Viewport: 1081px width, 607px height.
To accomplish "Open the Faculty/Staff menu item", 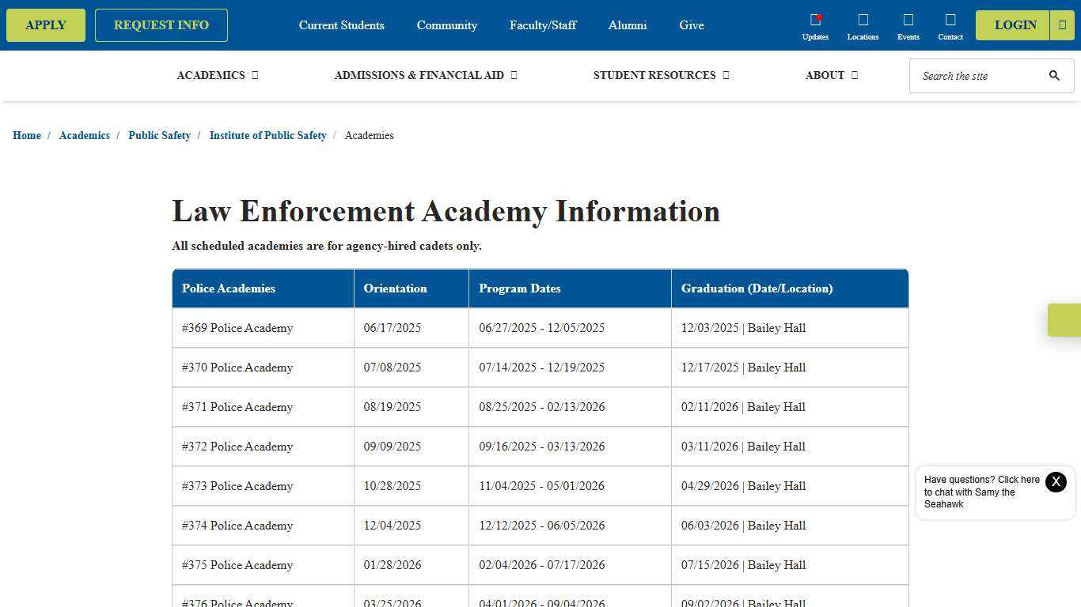I will (543, 25).
